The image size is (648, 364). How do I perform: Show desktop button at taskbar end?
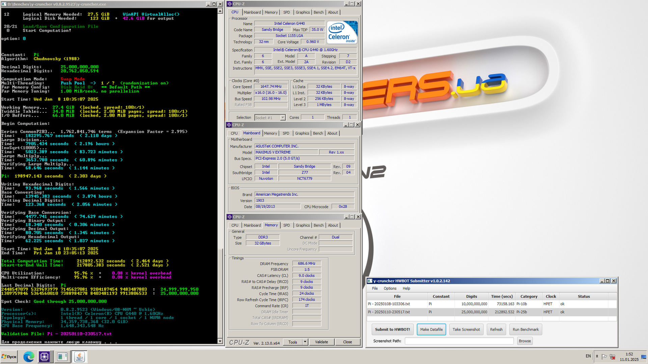tap(644, 357)
